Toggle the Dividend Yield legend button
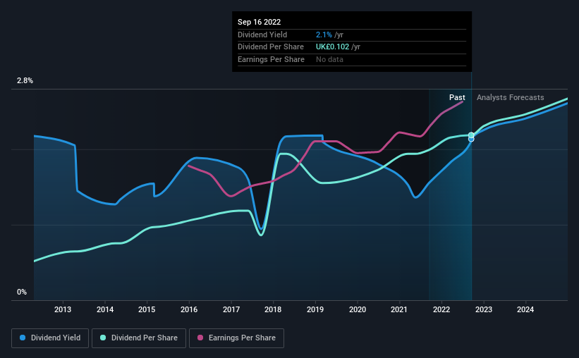The height and width of the screenshot is (358, 579). click(50, 338)
